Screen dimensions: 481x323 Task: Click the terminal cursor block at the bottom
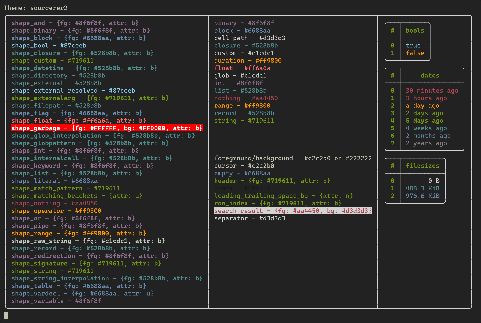tap(6, 316)
